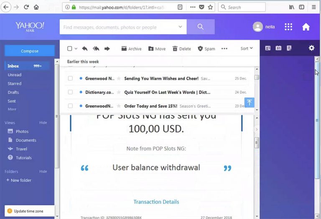321x219 pixels.
Task: Click the browser Forward arrow
Action: [x=16, y=7]
